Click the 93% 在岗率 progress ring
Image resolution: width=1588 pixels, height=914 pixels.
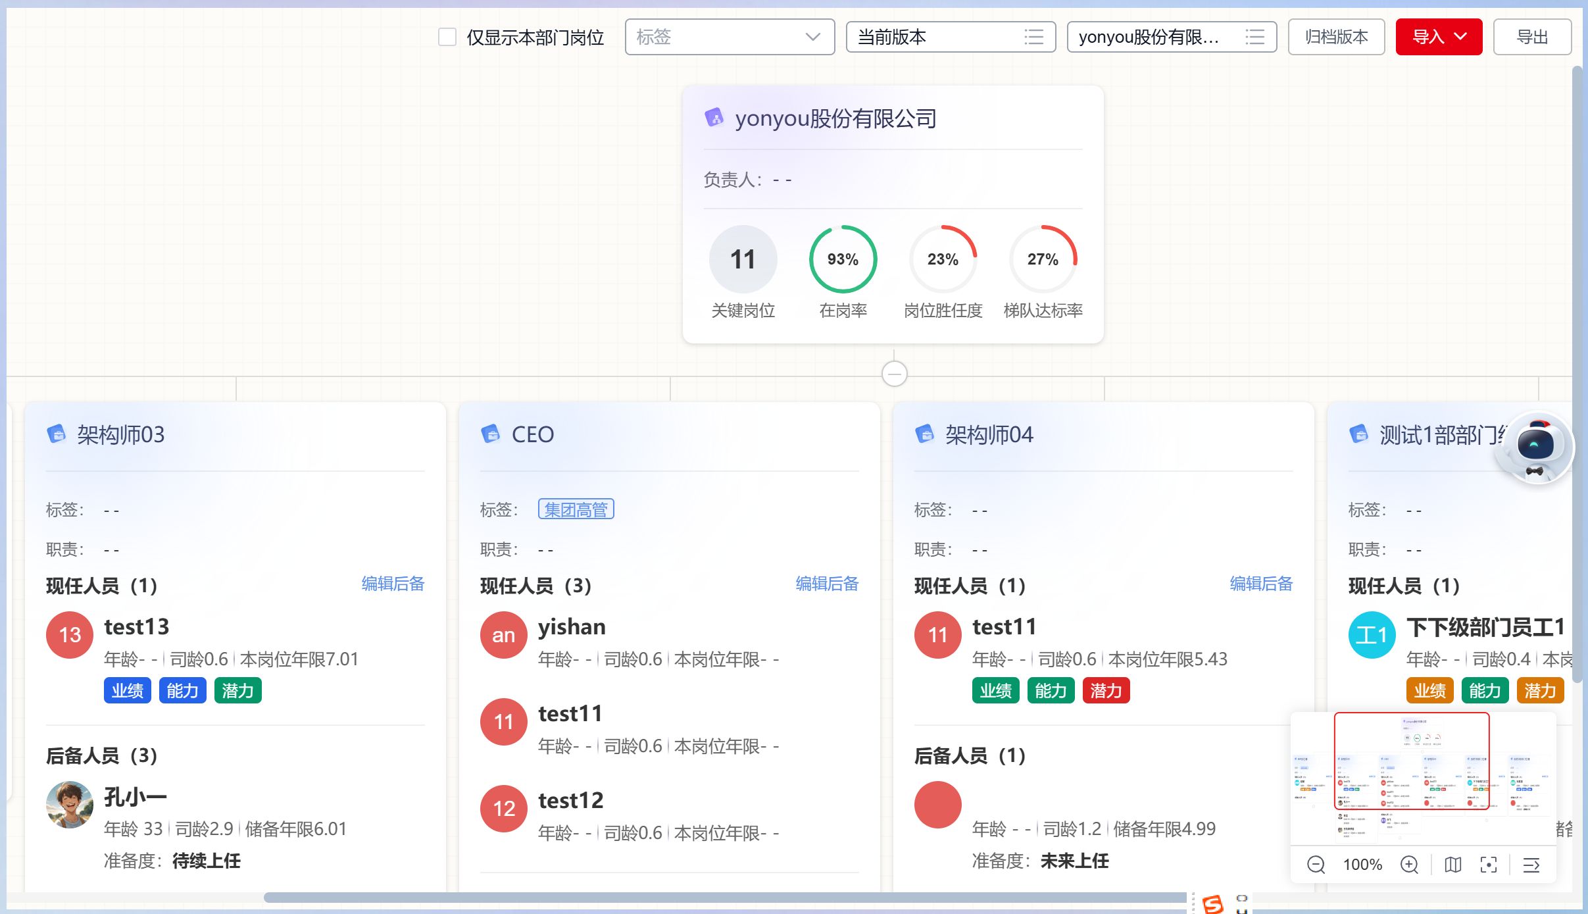pos(843,259)
